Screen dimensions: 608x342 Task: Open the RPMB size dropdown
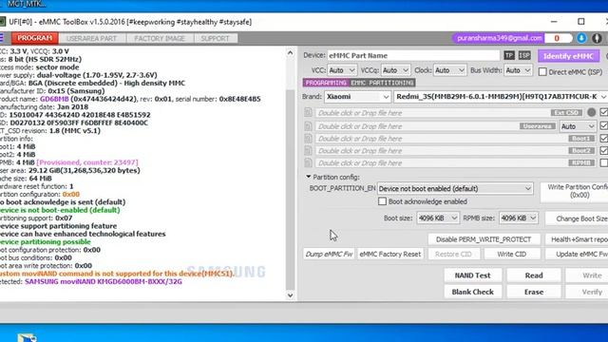[x=519, y=218]
